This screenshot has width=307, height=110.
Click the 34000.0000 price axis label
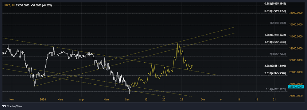pyautogui.click(x=296, y=36)
